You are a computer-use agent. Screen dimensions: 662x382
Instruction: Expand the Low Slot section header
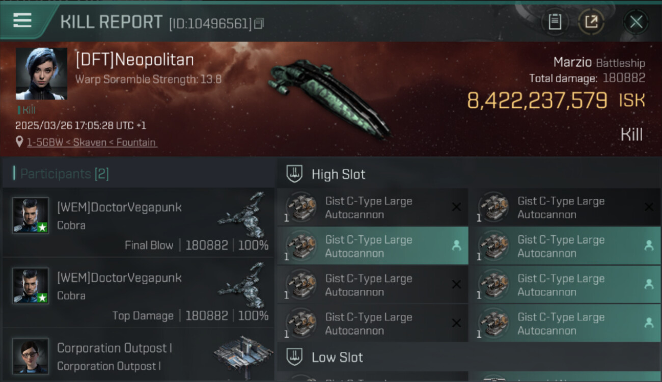[337, 358]
